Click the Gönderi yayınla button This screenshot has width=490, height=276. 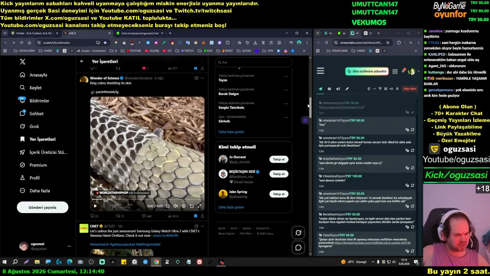42,207
